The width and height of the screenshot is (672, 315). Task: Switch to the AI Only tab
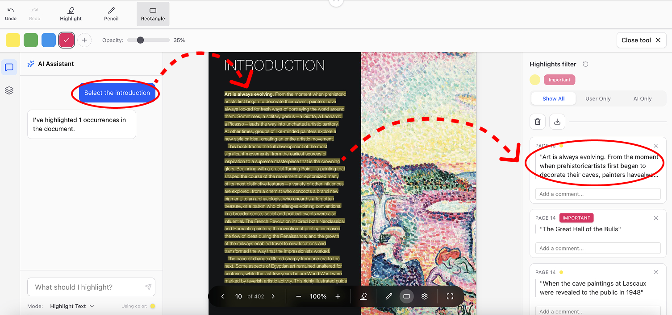pyautogui.click(x=643, y=98)
